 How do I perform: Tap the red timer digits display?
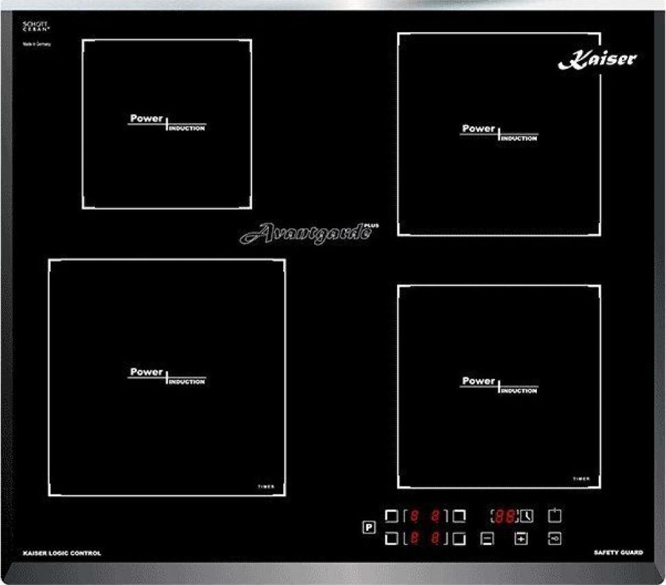(x=505, y=516)
